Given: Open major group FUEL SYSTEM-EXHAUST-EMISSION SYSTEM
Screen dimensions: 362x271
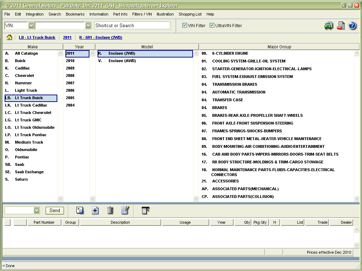Looking at the screenshot, I should click(x=252, y=77).
